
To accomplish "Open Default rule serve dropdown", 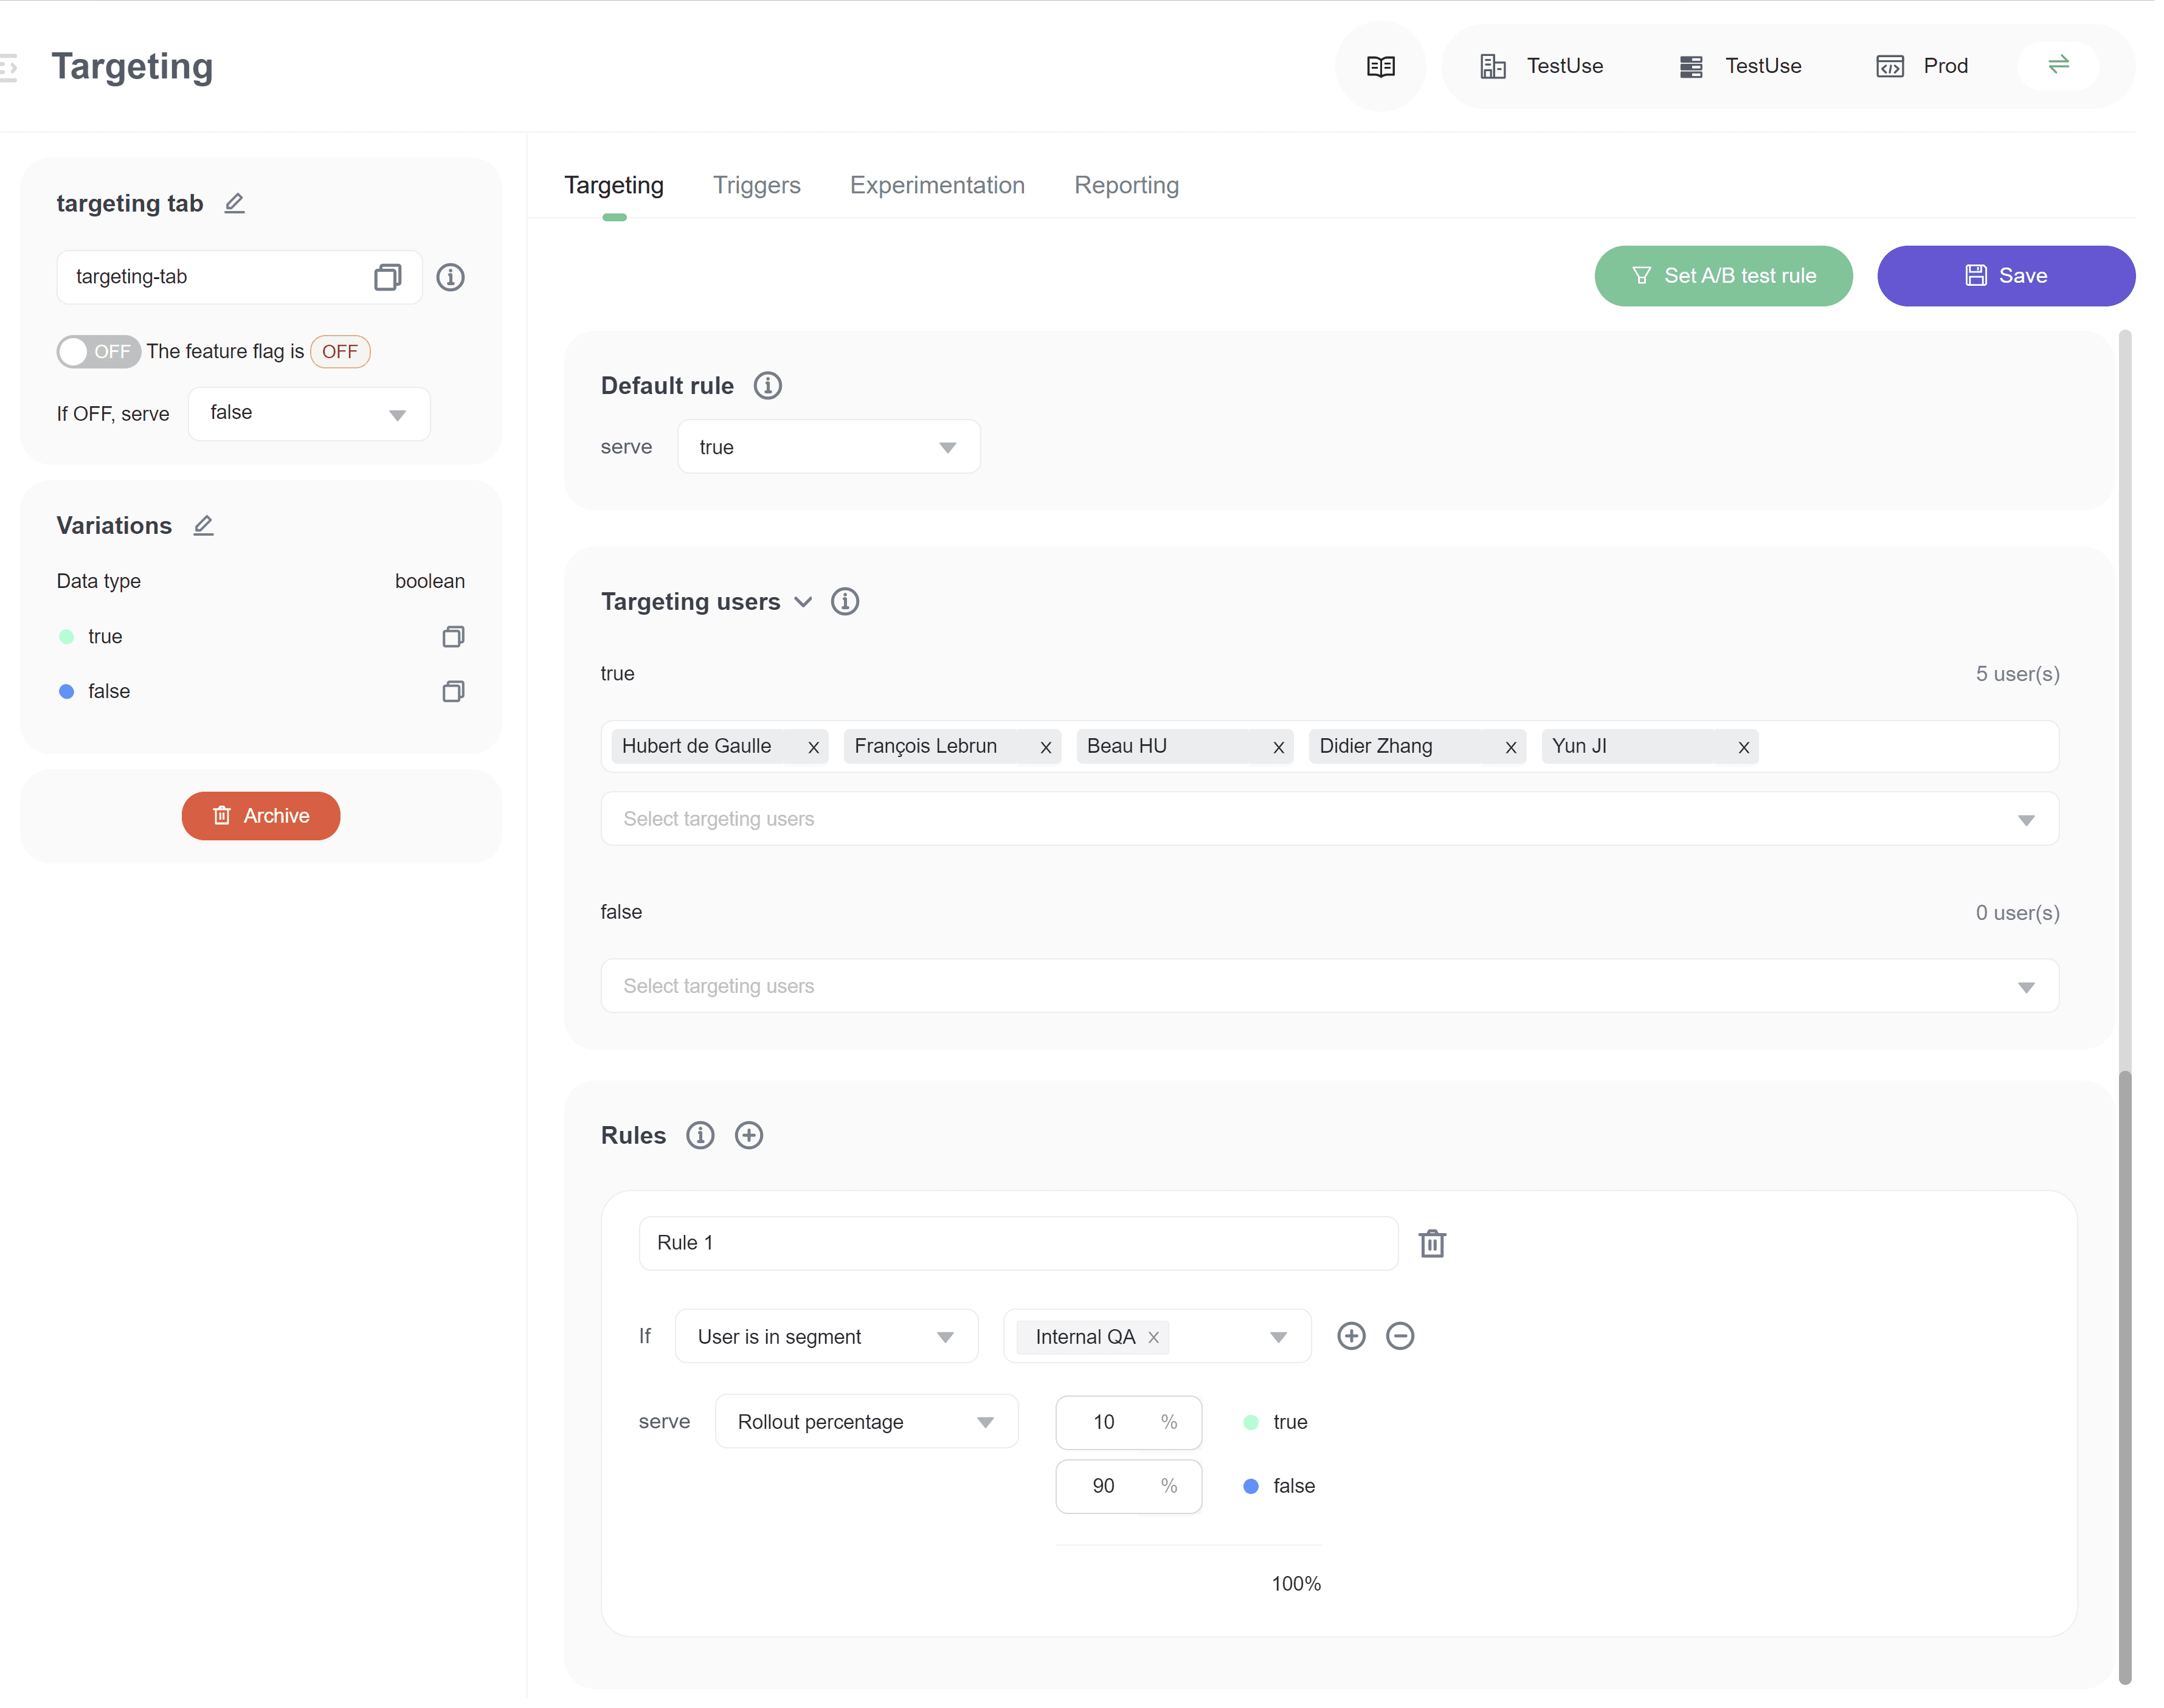I will coord(828,447).
